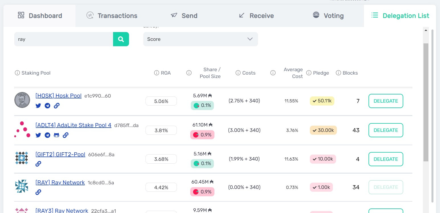Screen dimensions: 440x213
Task: Open Hosk Pool's website link icon
Action: click(57, 106)
